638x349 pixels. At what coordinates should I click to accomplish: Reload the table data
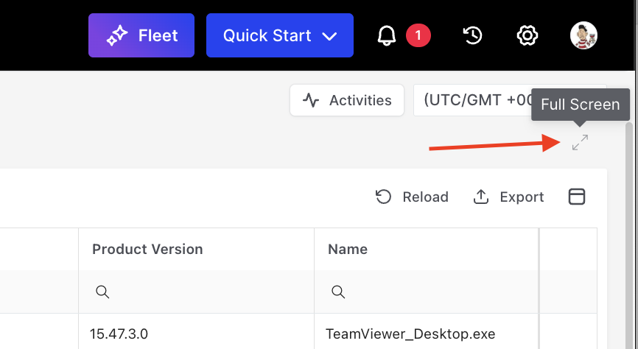coord(412,197)
